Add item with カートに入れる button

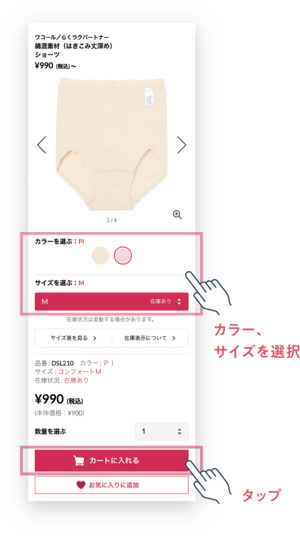[111, 461]
